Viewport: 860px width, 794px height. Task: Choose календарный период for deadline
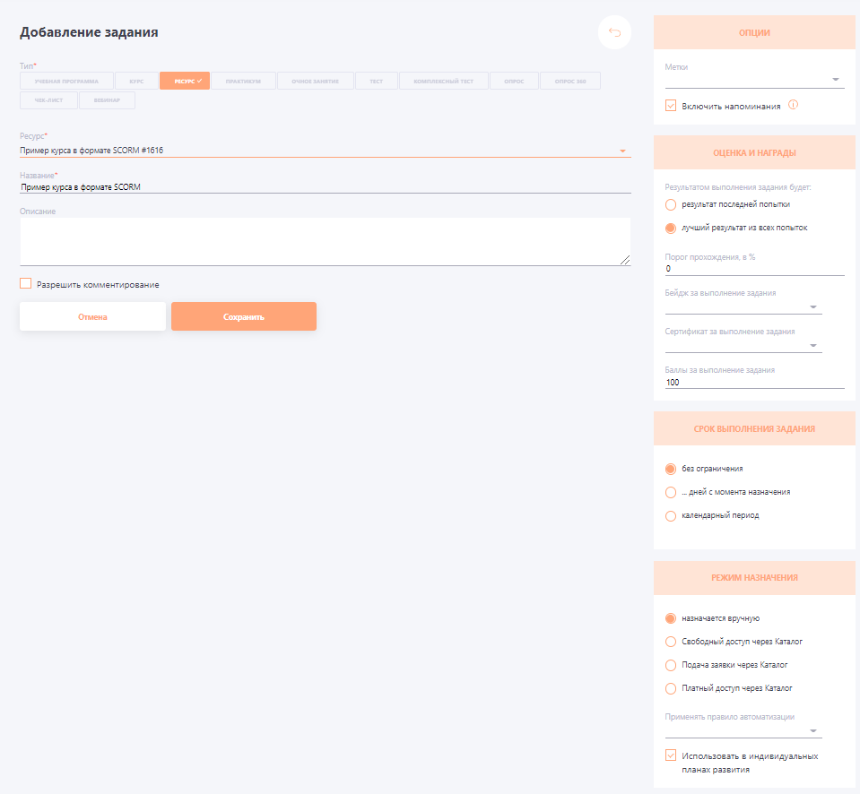670,515
